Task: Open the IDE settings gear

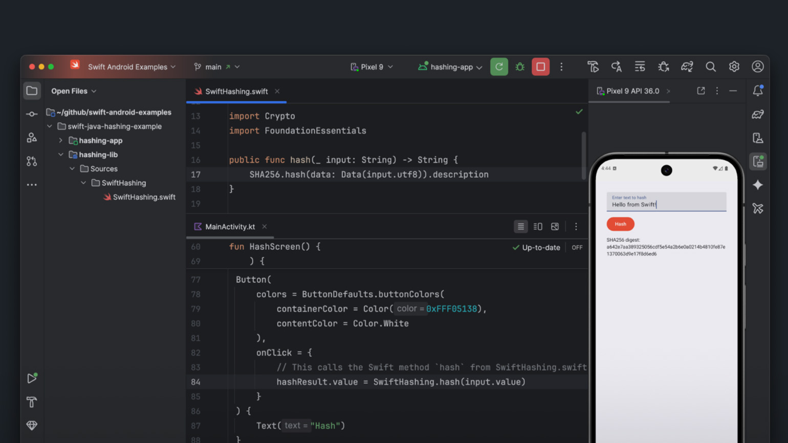Action: point(734,67)
